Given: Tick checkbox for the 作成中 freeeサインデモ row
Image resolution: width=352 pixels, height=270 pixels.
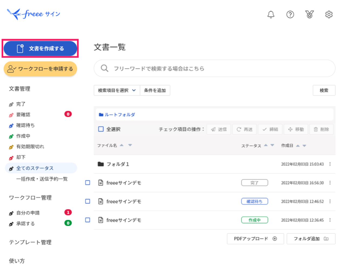Looking at the screenshot, I should point(87,220).
